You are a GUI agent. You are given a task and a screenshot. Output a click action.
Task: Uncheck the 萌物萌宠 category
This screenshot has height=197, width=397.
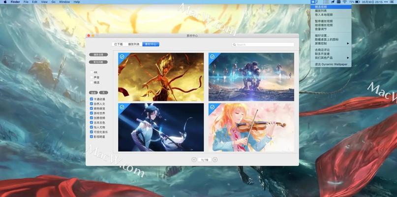click(92, 108)
